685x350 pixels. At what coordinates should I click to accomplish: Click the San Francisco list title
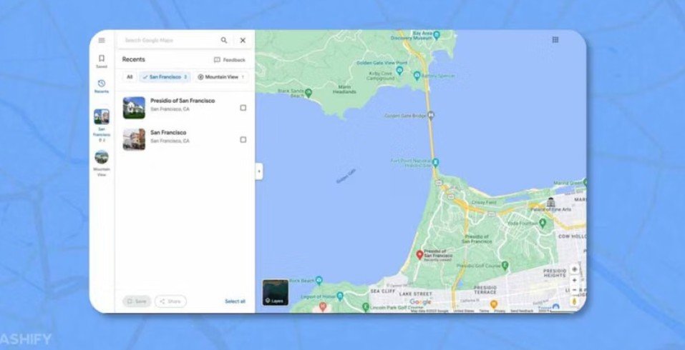point(168,133)
